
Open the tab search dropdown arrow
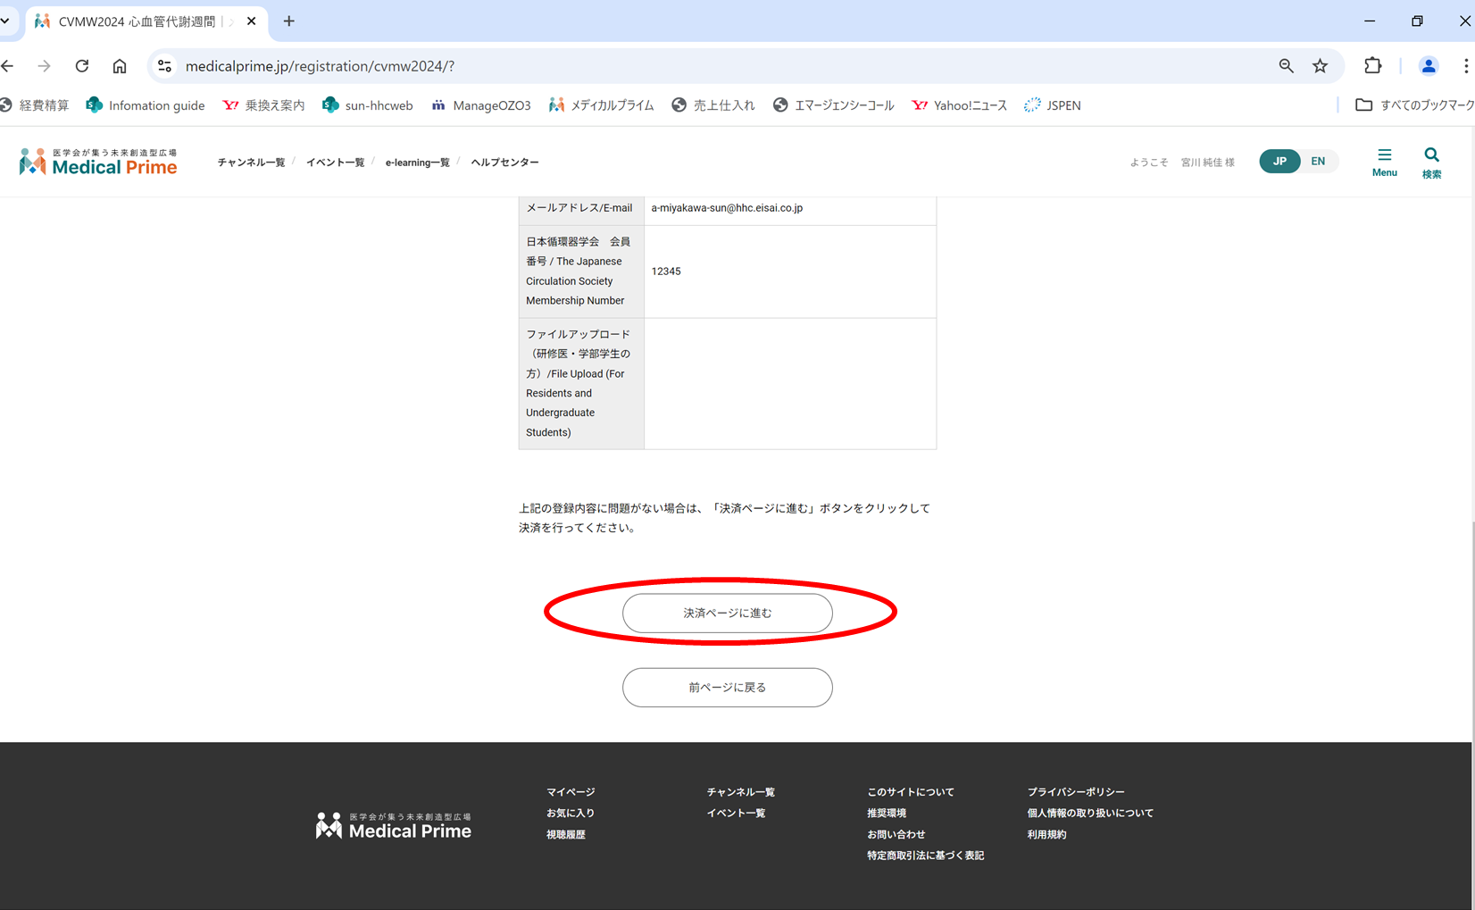(5, 21)
